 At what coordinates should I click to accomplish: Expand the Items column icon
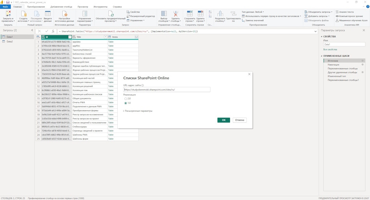[136, 37]
